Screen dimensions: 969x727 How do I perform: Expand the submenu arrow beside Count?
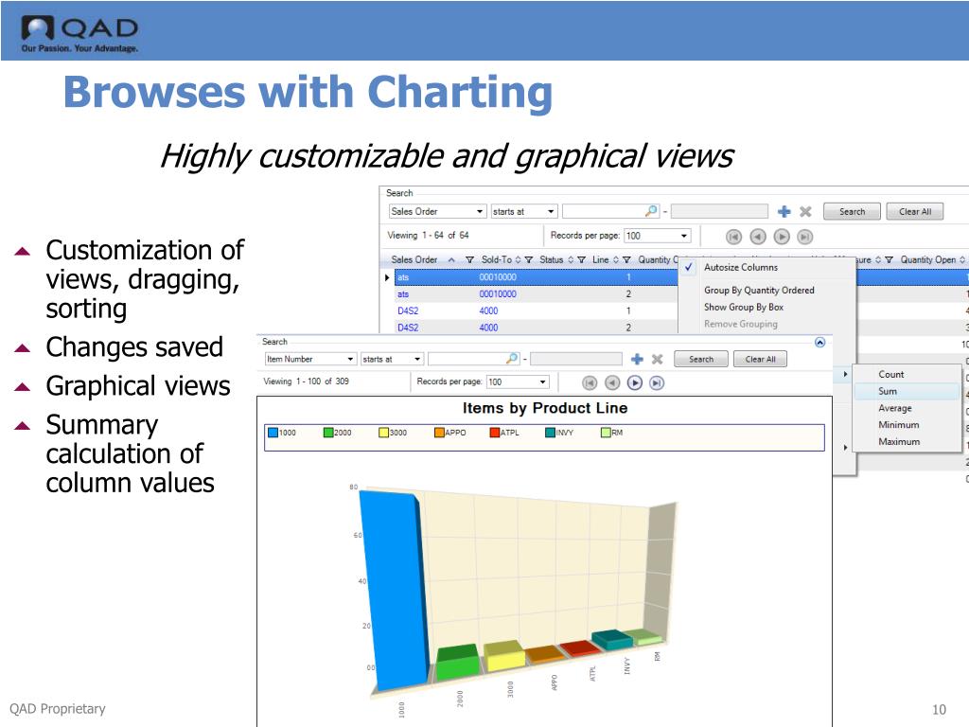(845, 375)
